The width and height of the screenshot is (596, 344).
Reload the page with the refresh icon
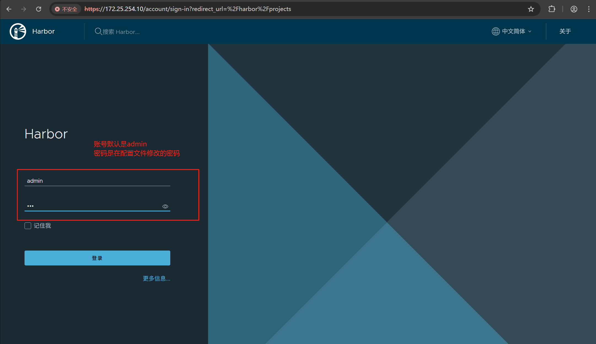pos(39,9)
